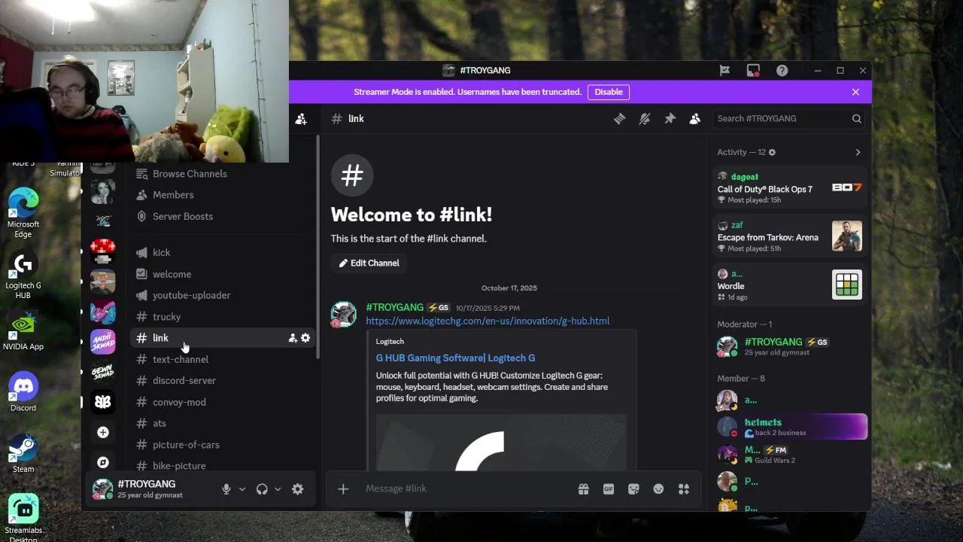Switch to the text-channel channel
This screenshot has height=542, width=963.
coord(223,360)
